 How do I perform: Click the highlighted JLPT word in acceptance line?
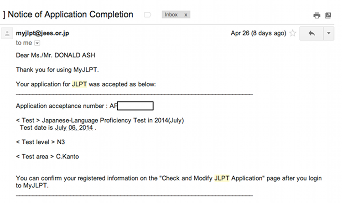click(79, 84)
